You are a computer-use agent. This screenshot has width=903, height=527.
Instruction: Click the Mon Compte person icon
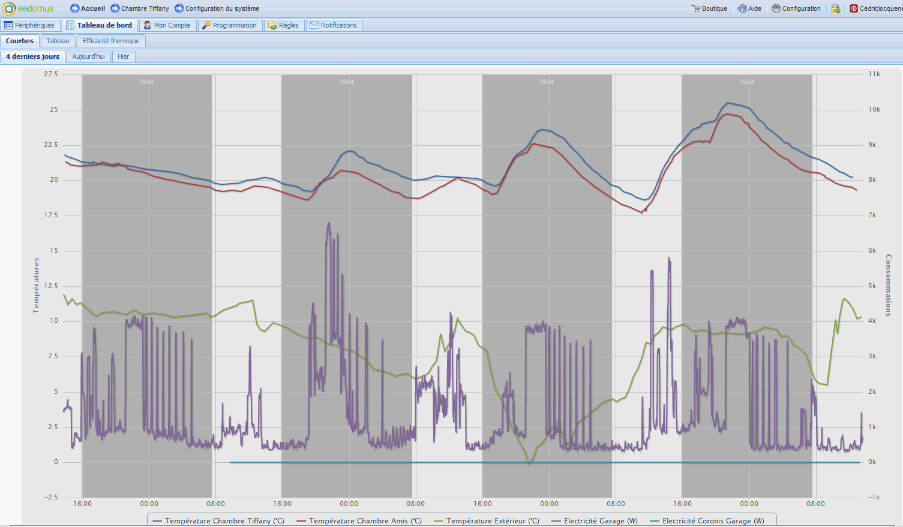[147, 25]
